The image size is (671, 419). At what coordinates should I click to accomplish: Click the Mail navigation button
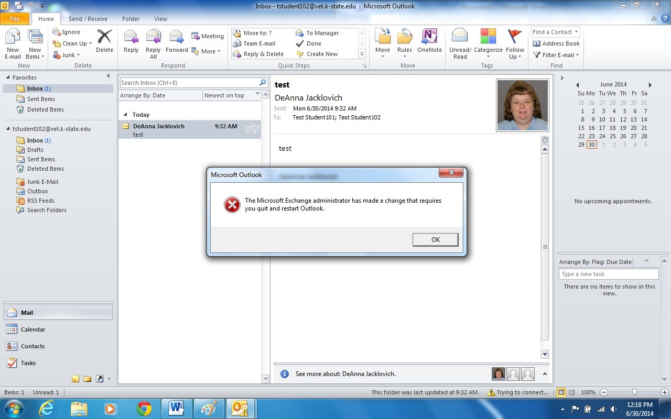tap(58, 313)
